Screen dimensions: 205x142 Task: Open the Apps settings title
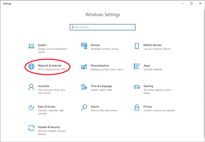[x=147, y=66]
